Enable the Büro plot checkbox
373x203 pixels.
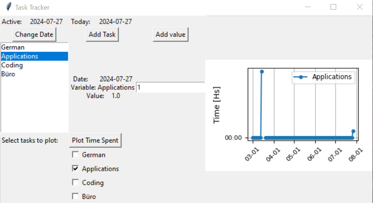click(75, 196)
